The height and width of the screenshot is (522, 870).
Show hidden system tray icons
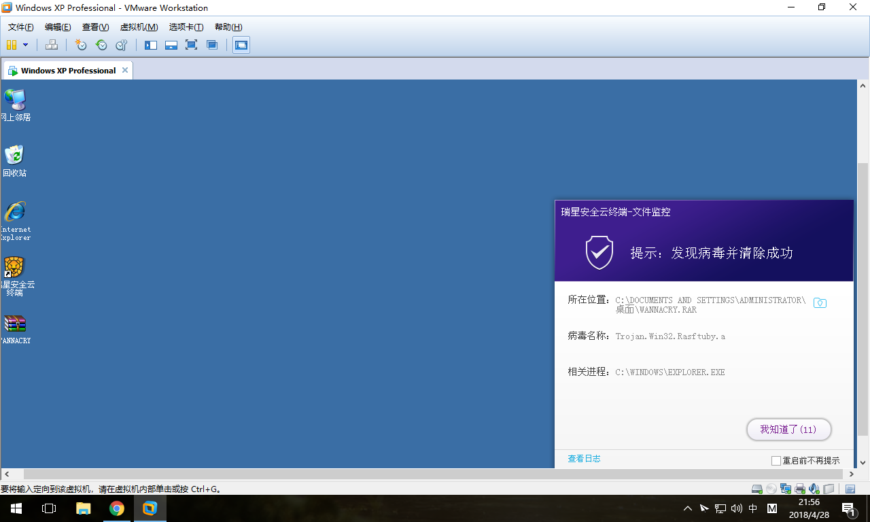tap(688, 508)
